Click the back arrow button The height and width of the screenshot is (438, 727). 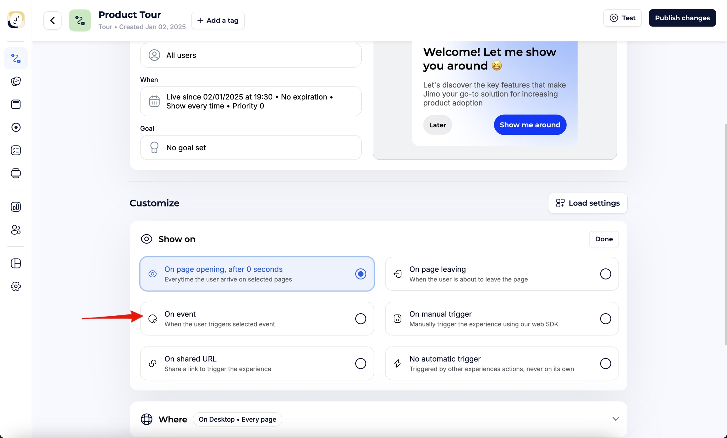[x=52, y=21]
